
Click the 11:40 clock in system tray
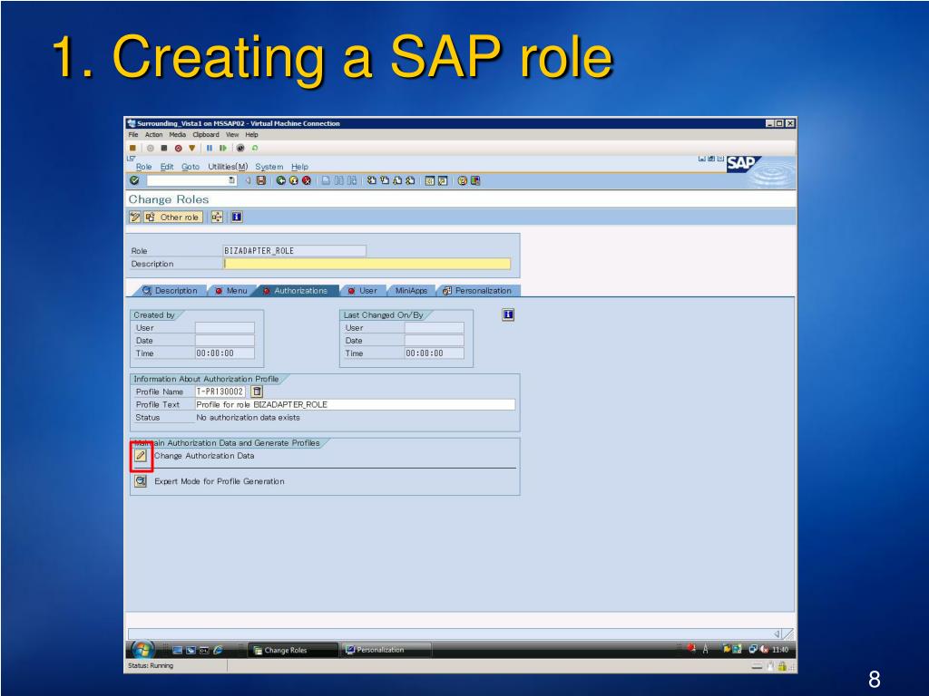[x=780, y=650]
